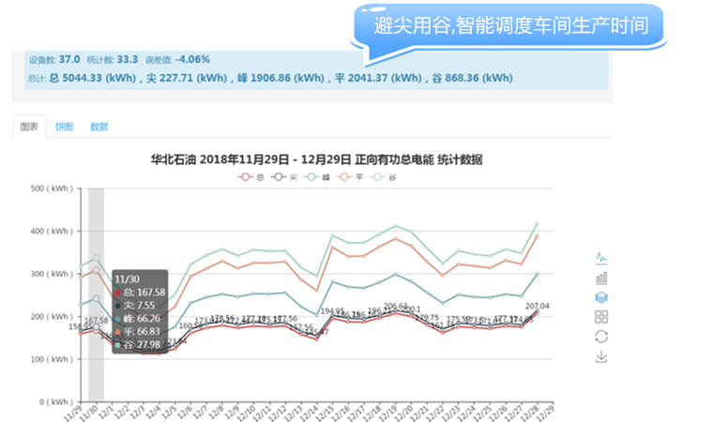This screenshot has height=422, width=713.
Task: Click the chart title 华北石油 统计数据
Action: click(x=316, y=158)
